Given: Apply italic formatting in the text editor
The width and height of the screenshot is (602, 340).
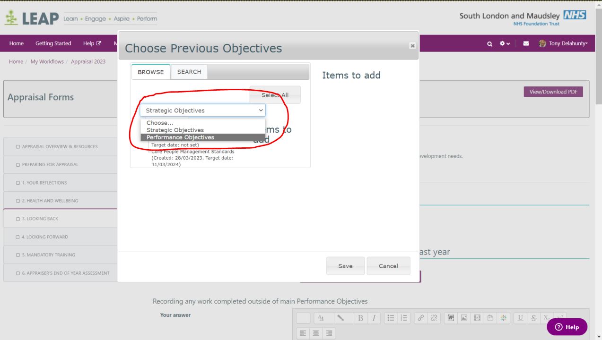Looking at the screenshot, I should click(374, 318).
